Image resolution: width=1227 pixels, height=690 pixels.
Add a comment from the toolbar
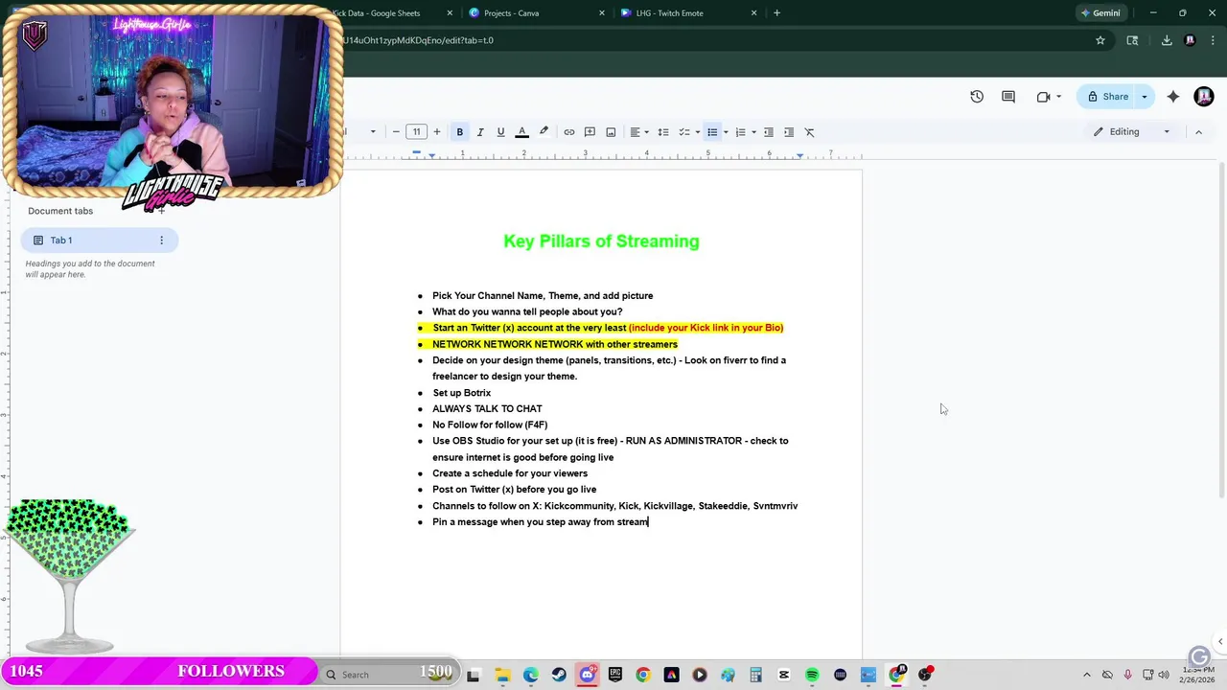click(x=590, y=132)
